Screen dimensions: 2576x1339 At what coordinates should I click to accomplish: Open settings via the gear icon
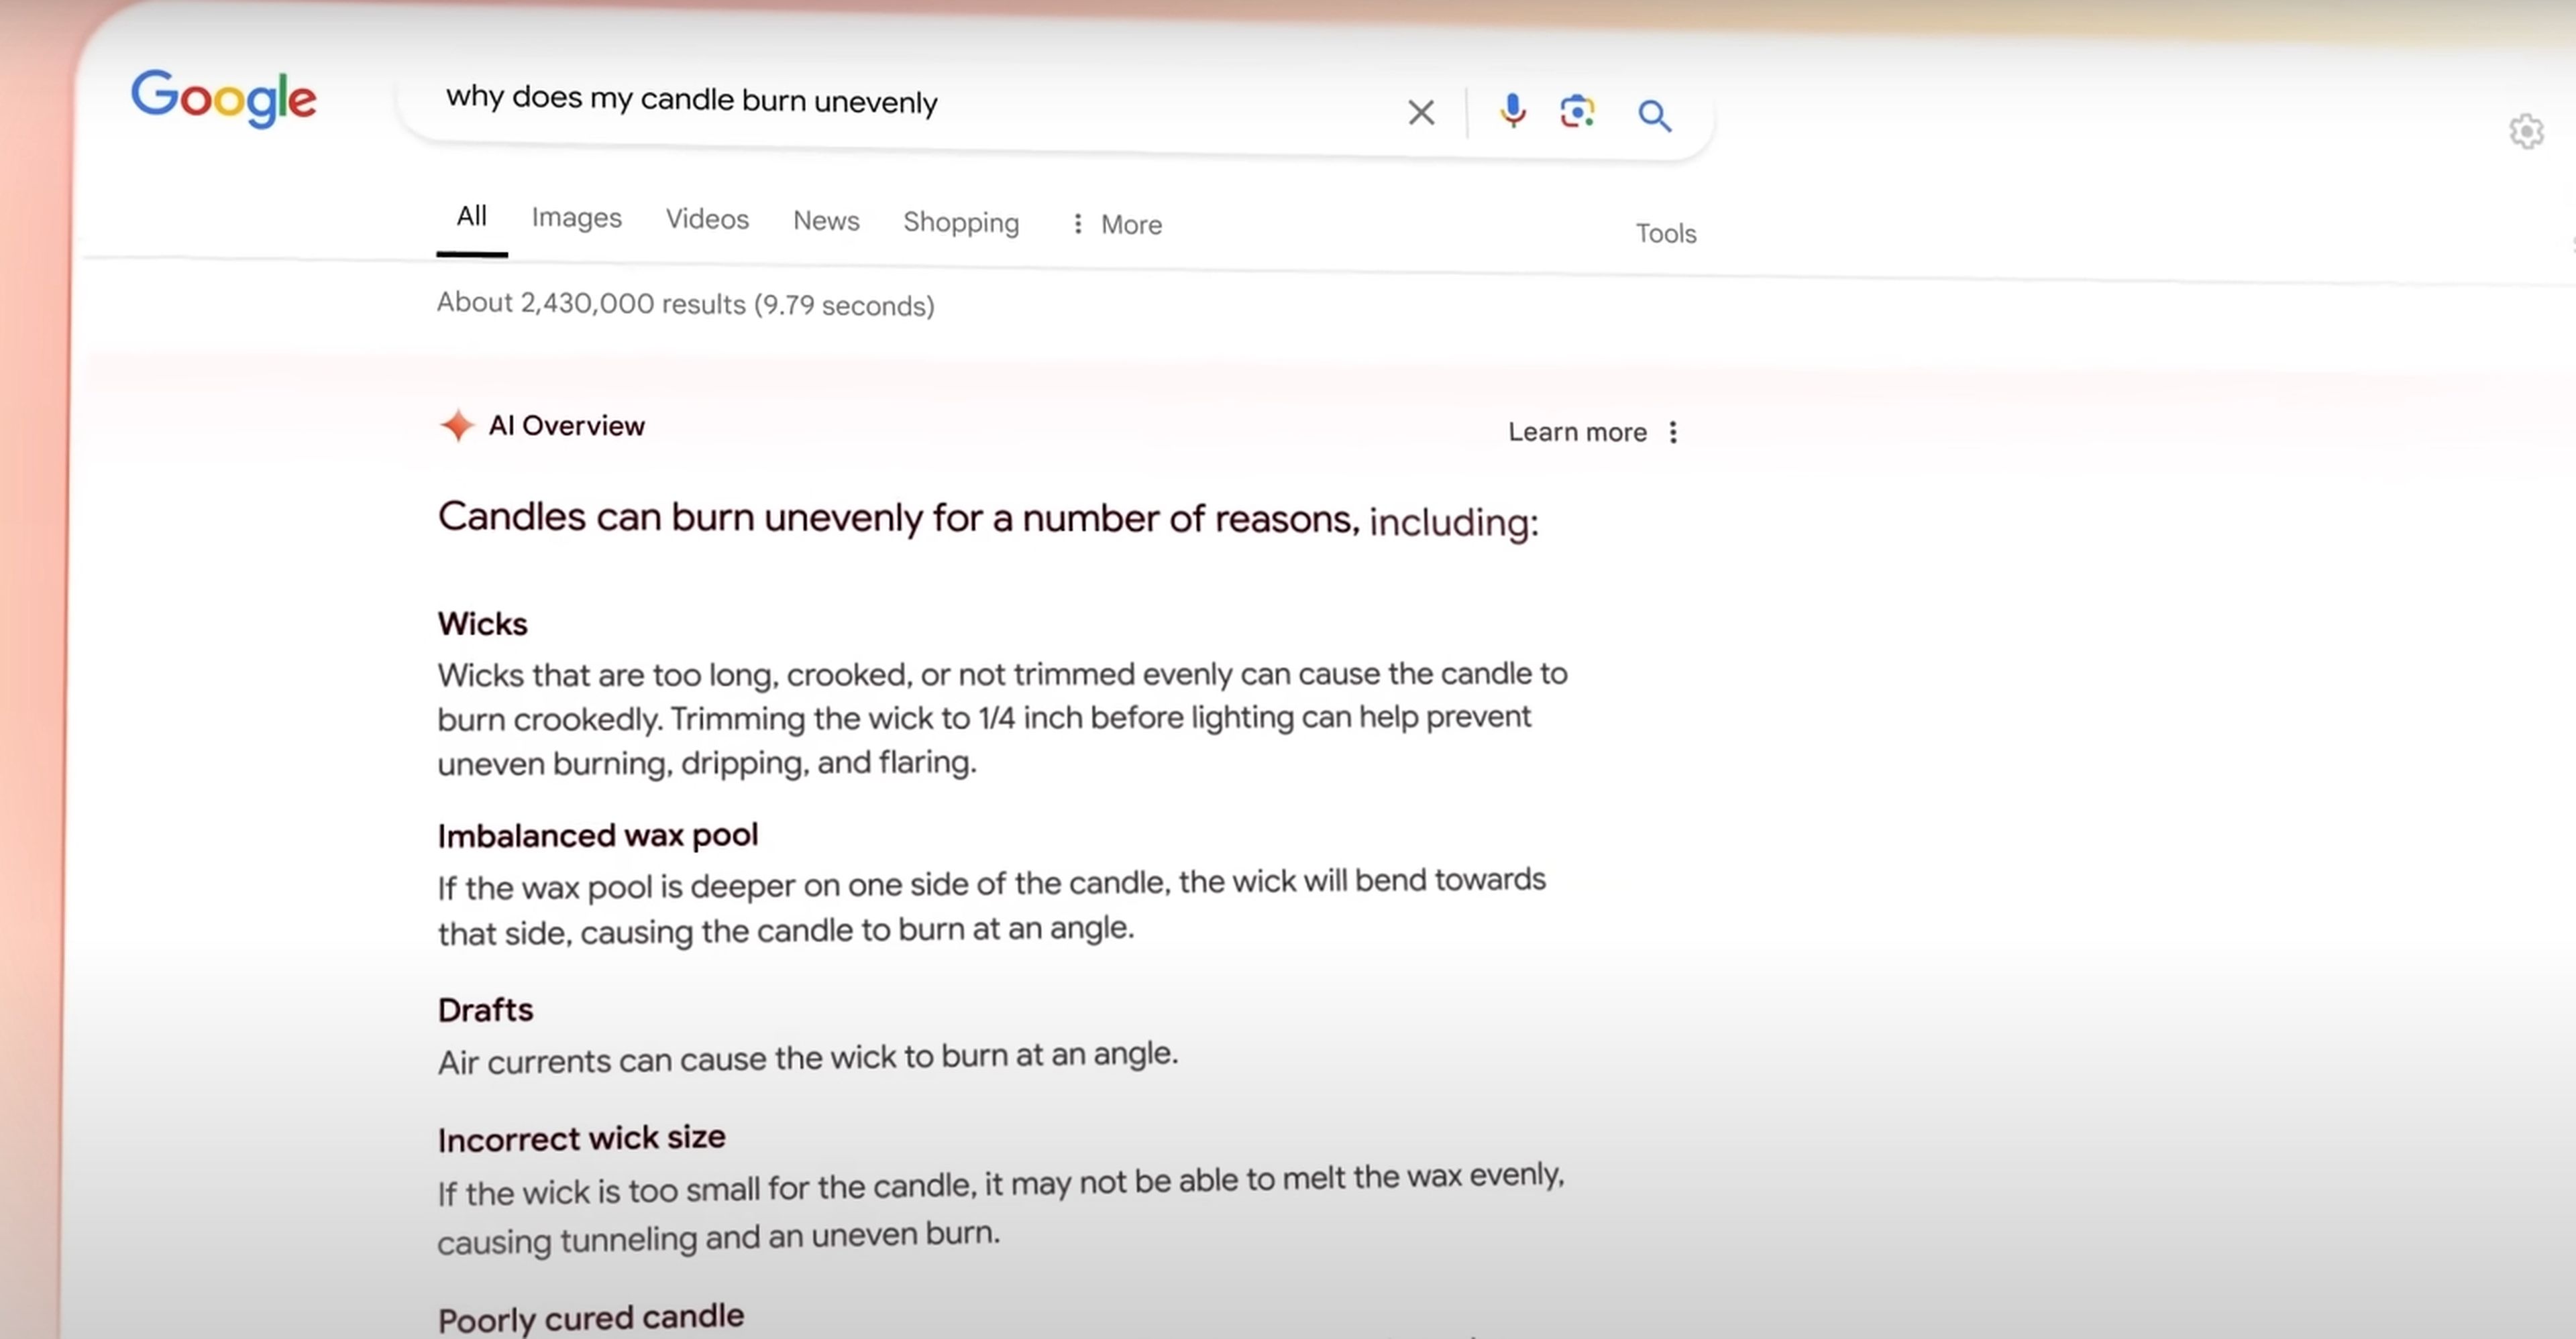tap(2526, 131)
